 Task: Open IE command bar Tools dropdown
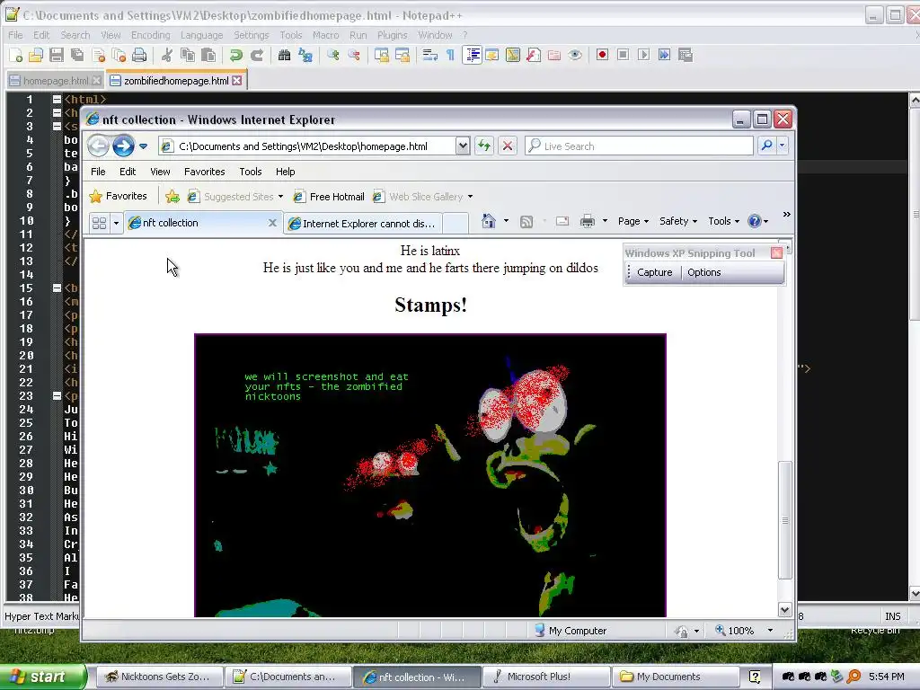coord(723,221)
